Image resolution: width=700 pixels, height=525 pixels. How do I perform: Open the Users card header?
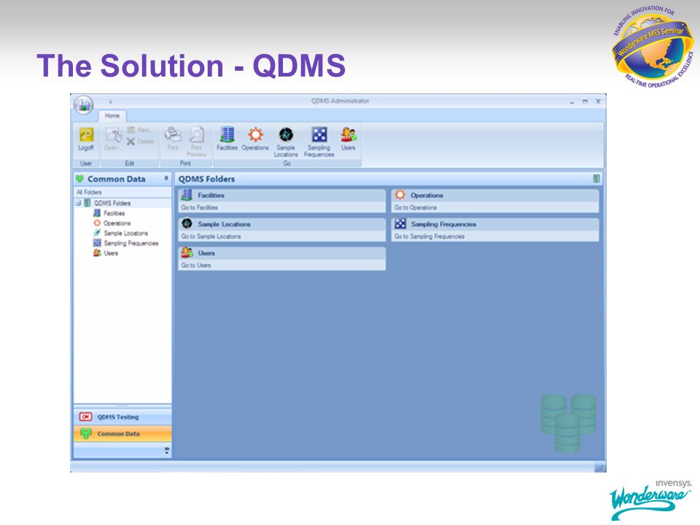(x=281, y=253)
